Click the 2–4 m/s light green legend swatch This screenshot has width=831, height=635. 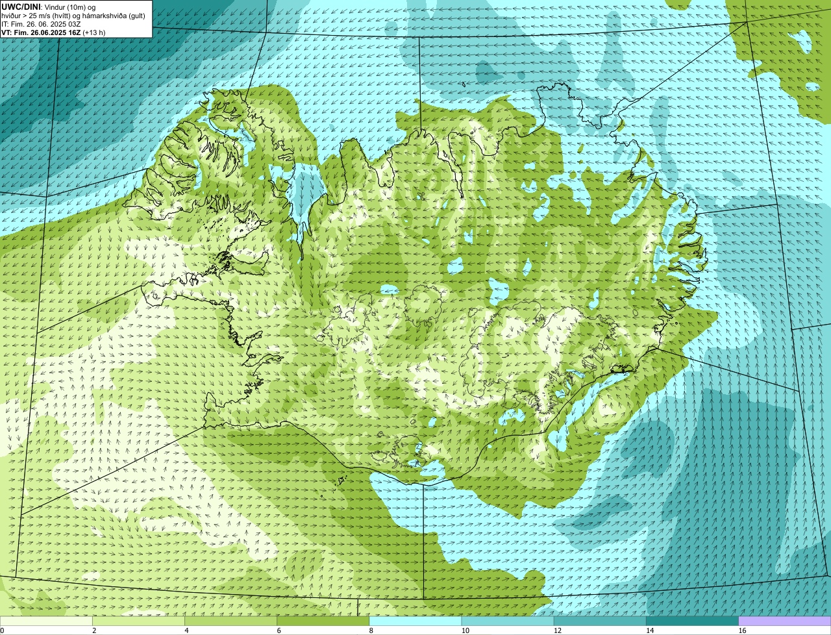[x=139, y=621]
